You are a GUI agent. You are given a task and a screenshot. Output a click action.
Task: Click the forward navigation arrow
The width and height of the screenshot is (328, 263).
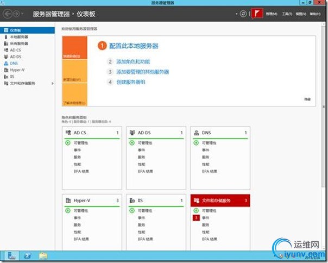click(16, 14)
